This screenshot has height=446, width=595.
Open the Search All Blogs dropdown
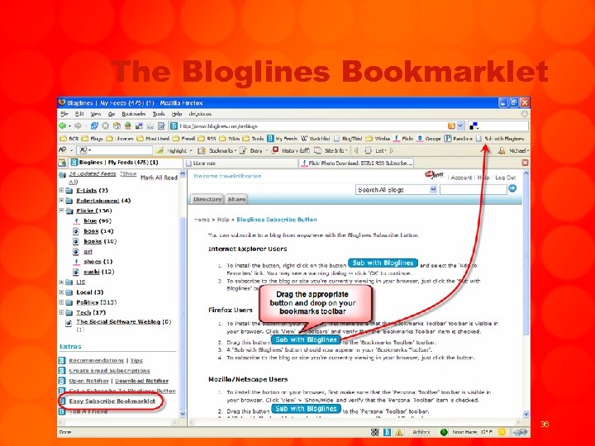tap(433, 189)
